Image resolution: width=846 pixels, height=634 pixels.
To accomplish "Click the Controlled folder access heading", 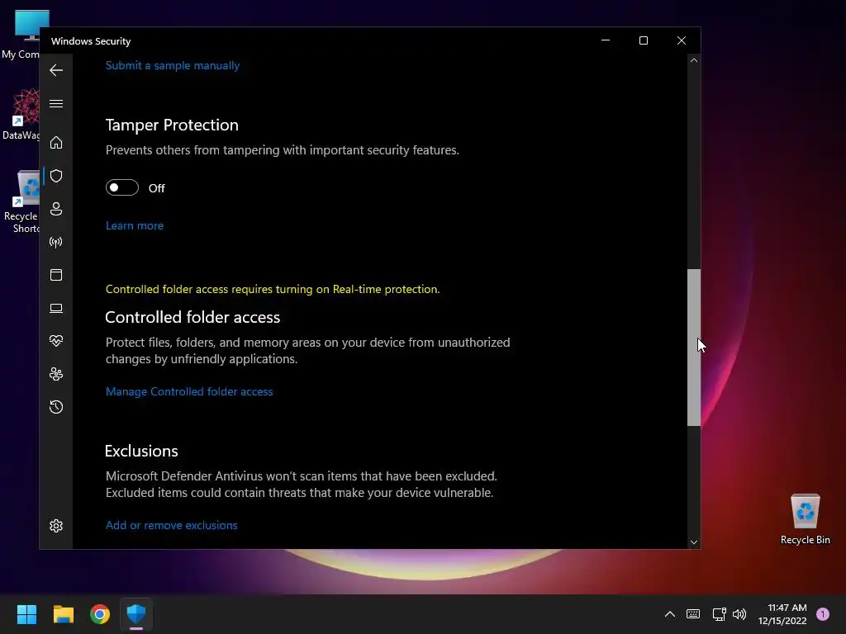I will 192,317.
